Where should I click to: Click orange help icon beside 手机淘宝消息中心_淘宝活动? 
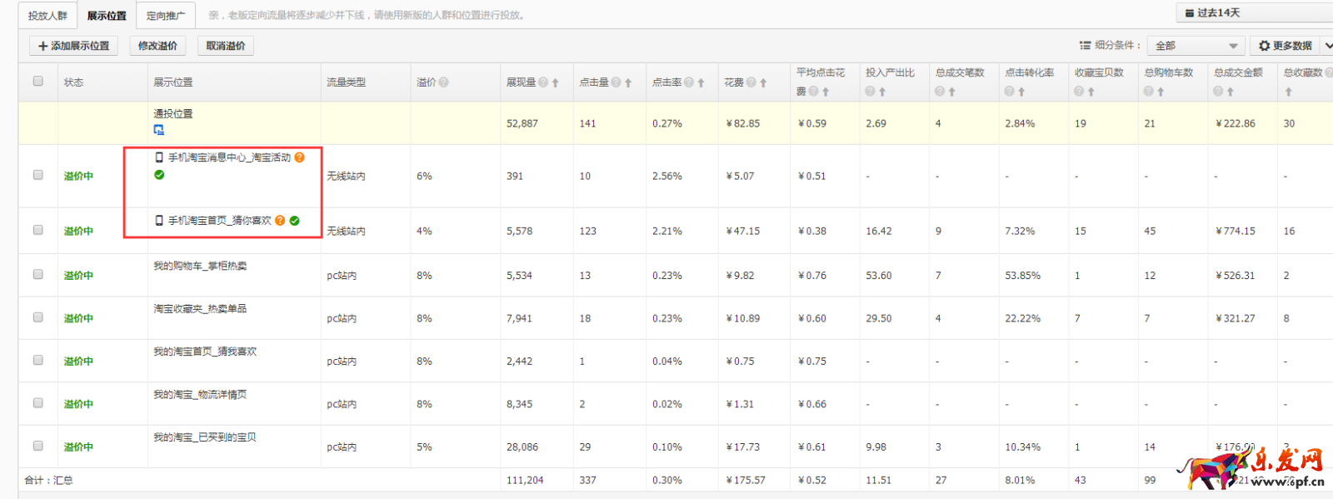tap(299, 157)
